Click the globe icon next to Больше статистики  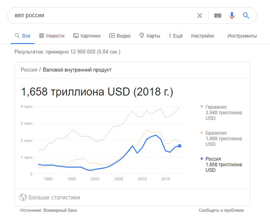[x=23, y=197]
